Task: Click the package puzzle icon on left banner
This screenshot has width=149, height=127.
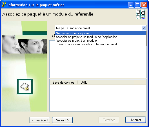Action: (x=25, y=87)
